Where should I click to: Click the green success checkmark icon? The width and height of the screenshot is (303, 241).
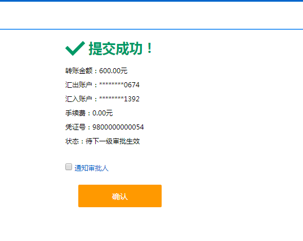pos(75,48)
